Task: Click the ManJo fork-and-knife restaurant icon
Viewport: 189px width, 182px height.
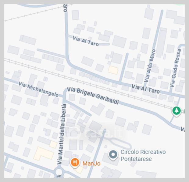Action: [x=75, y=163]
